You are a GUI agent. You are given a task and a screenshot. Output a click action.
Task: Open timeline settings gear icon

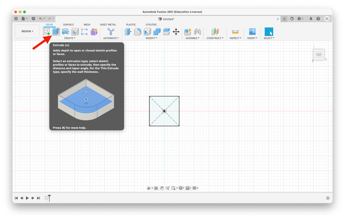pos(328,198)
